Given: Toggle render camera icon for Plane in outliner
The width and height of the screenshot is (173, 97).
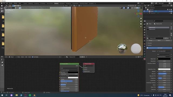Looking at the screenshot, I should point(171,11).
